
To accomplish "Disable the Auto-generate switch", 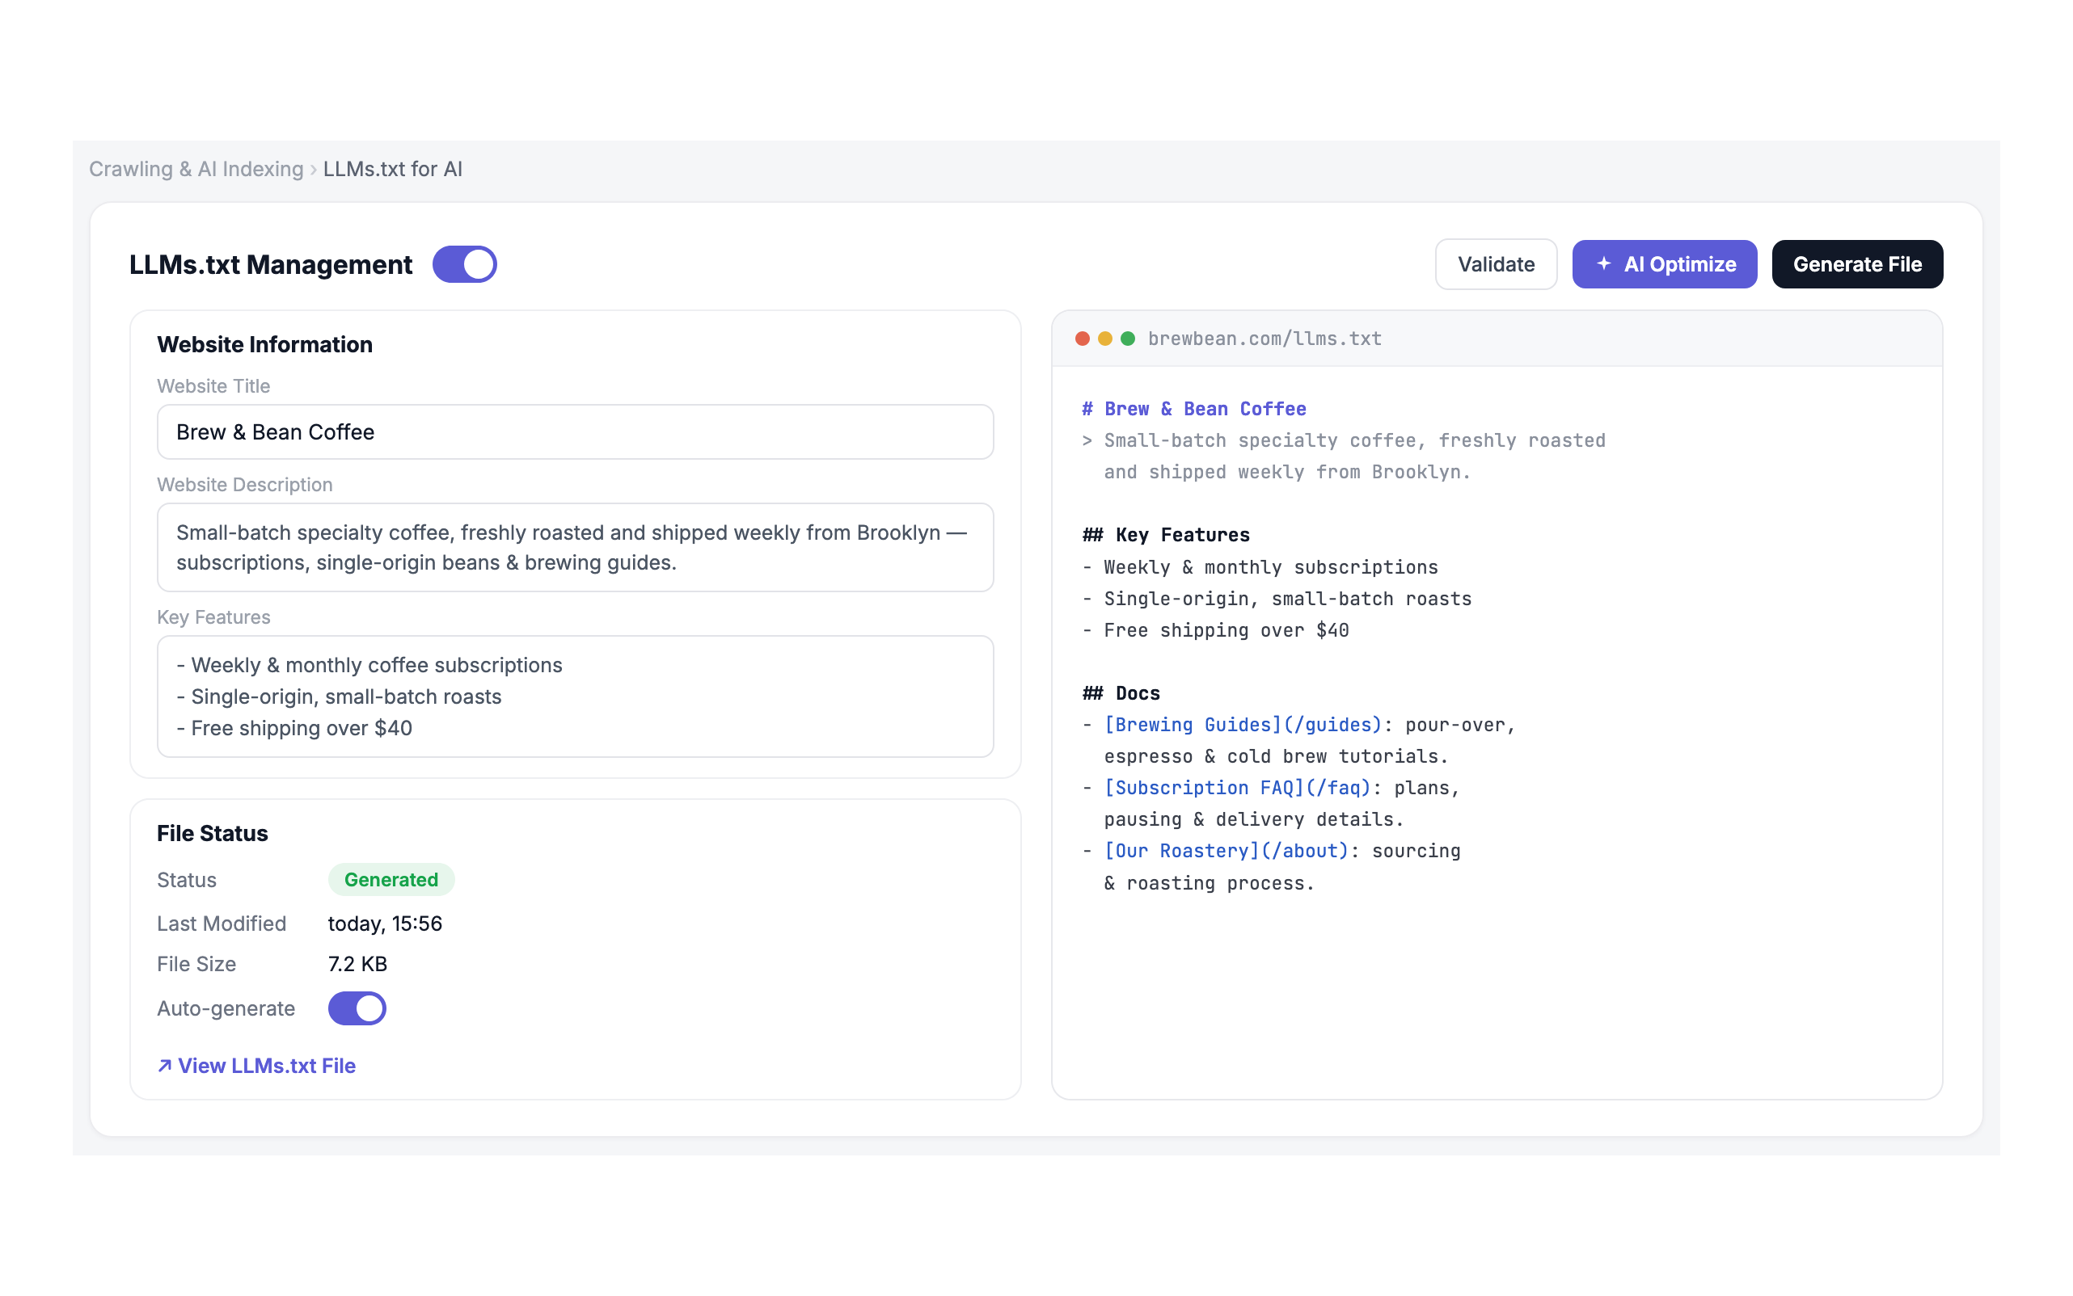I will point(357,1008).
